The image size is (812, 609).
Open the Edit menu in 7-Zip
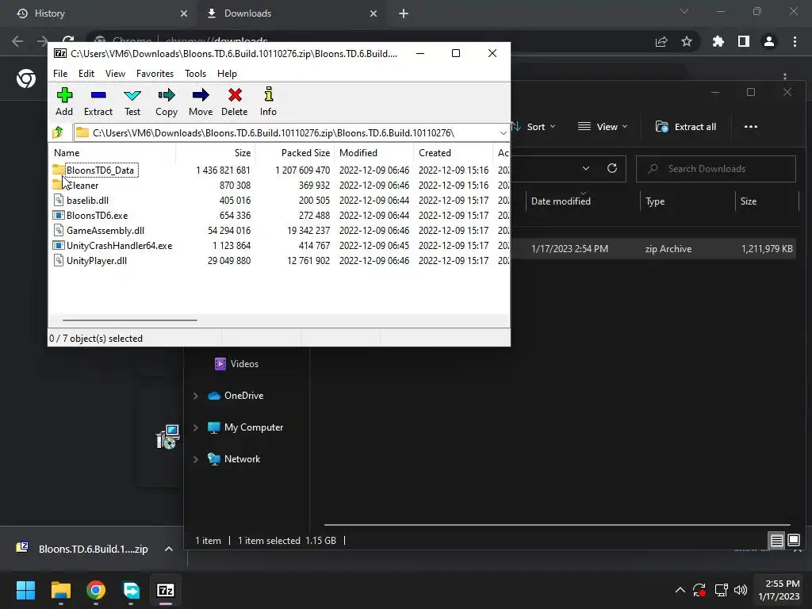86,74
